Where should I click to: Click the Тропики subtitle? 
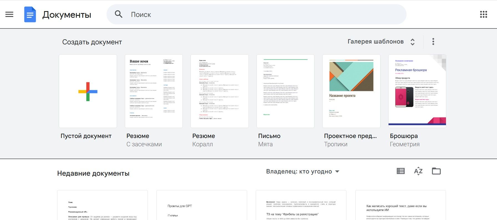click(x=336, y=144)
